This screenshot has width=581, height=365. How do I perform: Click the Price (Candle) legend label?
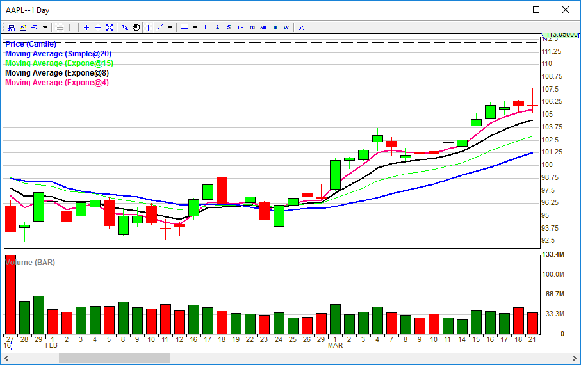pyautogui.click(x=31, y=44)
